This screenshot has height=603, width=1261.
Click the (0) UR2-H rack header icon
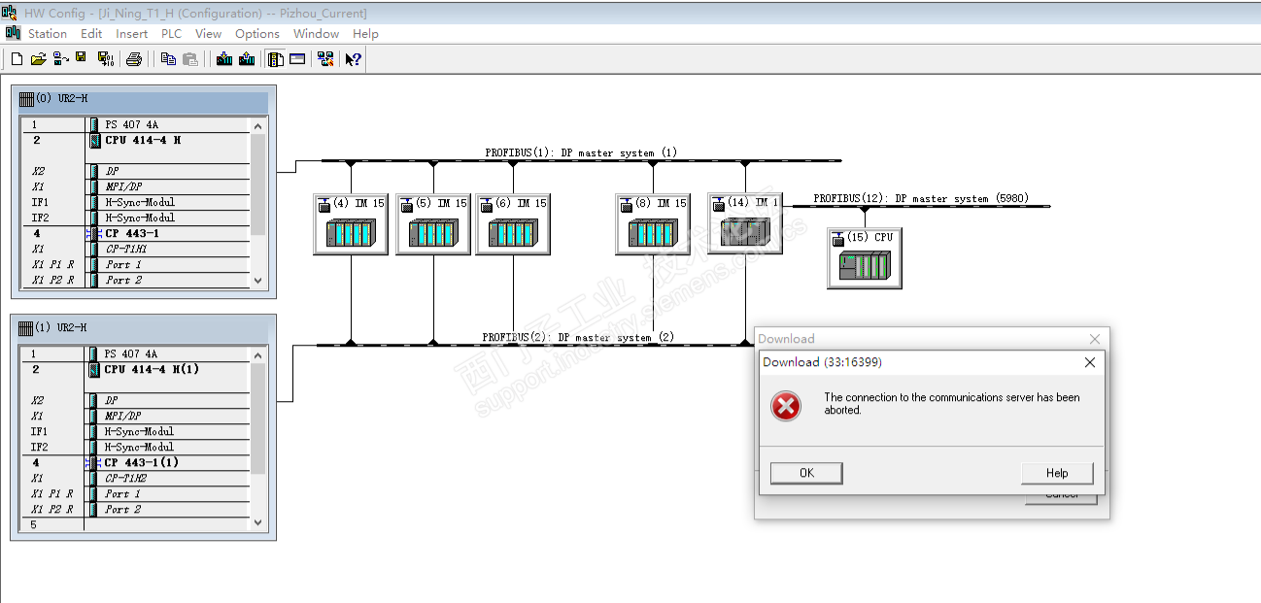(26, 98)
